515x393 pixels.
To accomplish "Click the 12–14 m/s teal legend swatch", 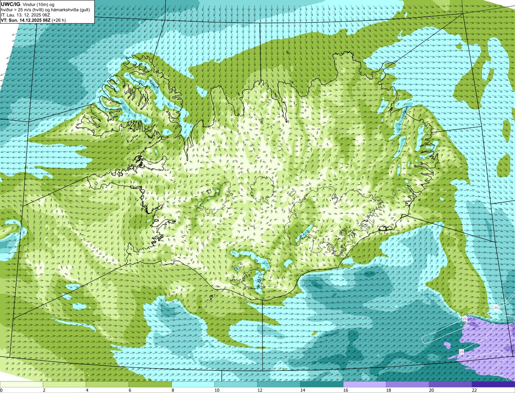I will tap(279, 384).
